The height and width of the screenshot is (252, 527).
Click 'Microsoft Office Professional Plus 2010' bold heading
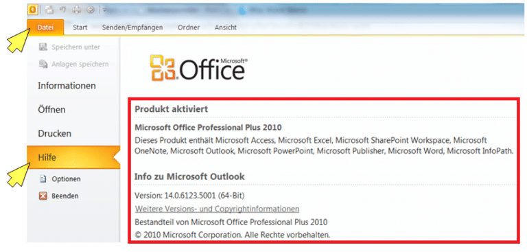(x=208, y=128)
